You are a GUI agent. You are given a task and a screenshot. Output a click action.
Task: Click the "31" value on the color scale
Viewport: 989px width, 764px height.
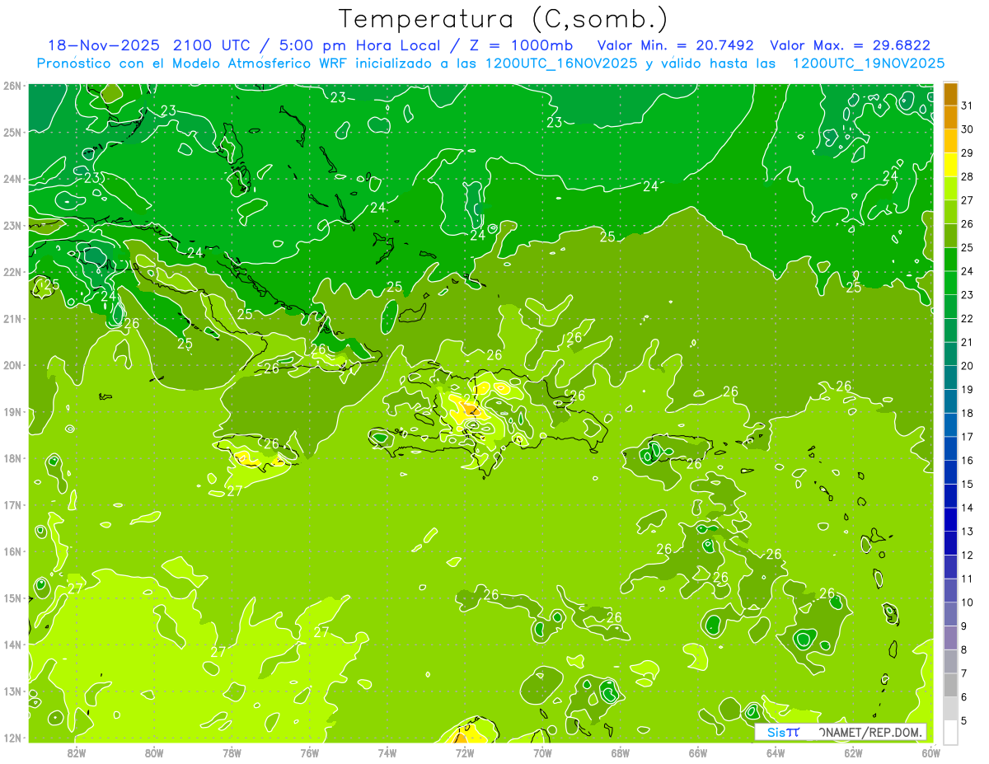click(x=968, y=105)
